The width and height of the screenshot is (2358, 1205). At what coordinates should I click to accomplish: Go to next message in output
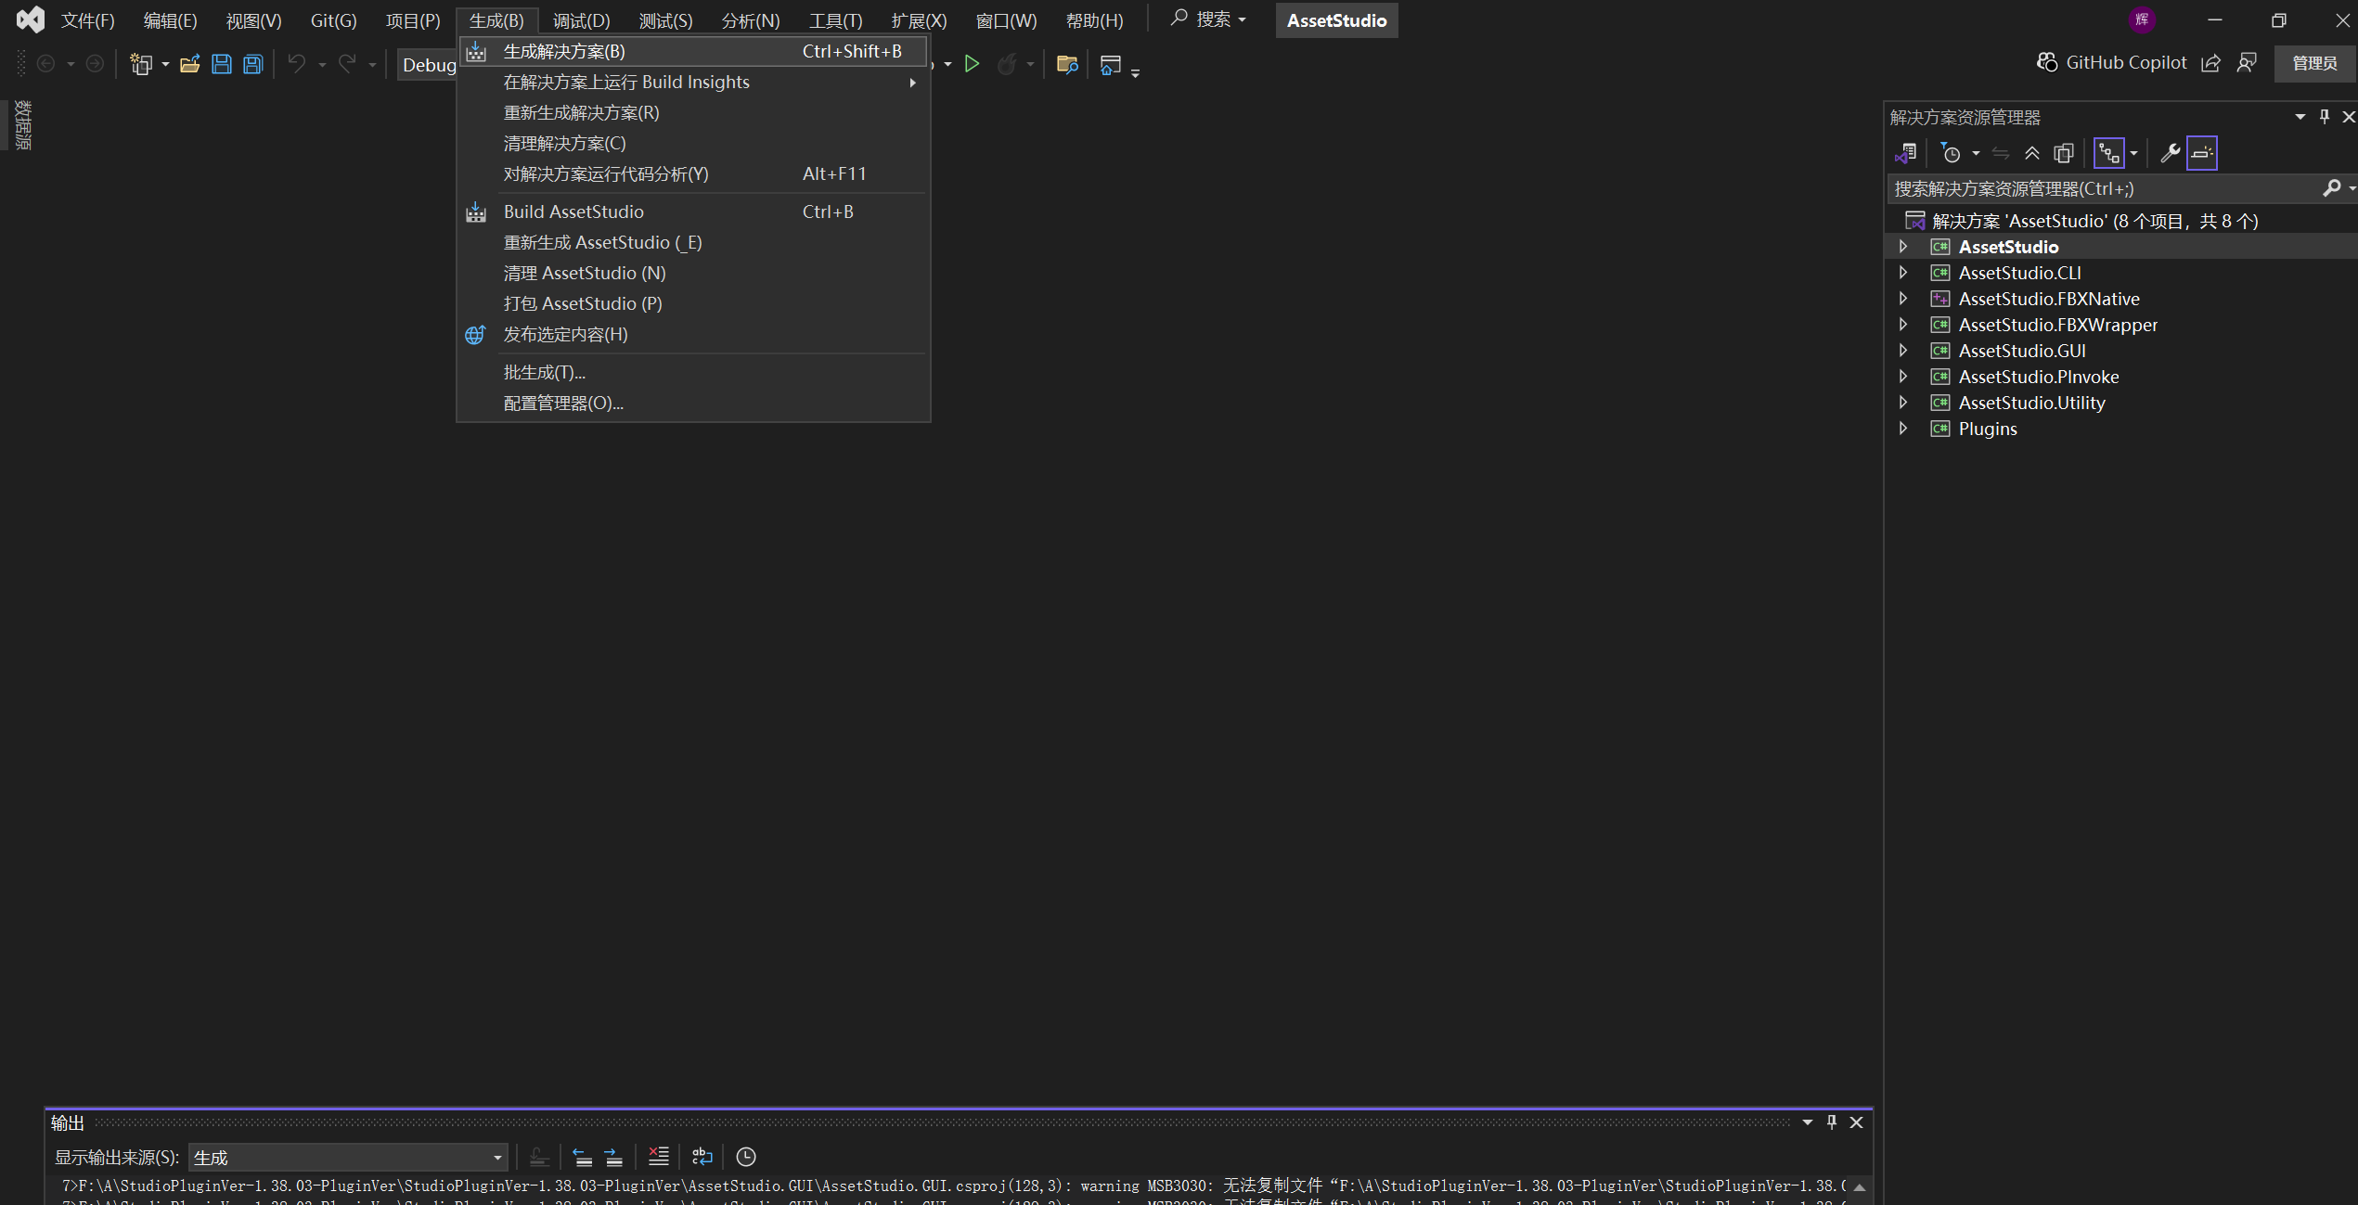613,1156
